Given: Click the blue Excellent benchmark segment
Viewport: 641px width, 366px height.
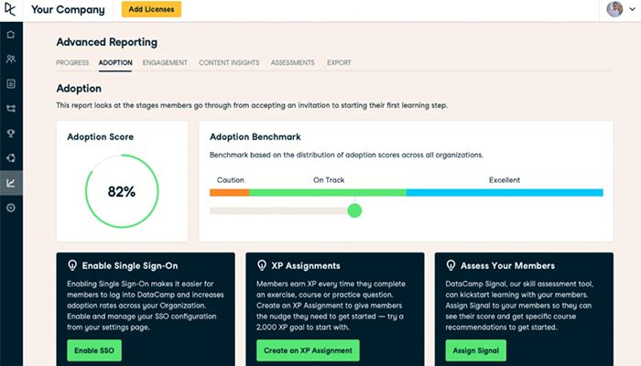Looking at the screenshot, I should click(x=505, y=192).
